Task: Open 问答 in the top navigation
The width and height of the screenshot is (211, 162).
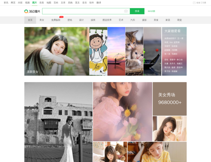Action: click(x=20, y=3)
